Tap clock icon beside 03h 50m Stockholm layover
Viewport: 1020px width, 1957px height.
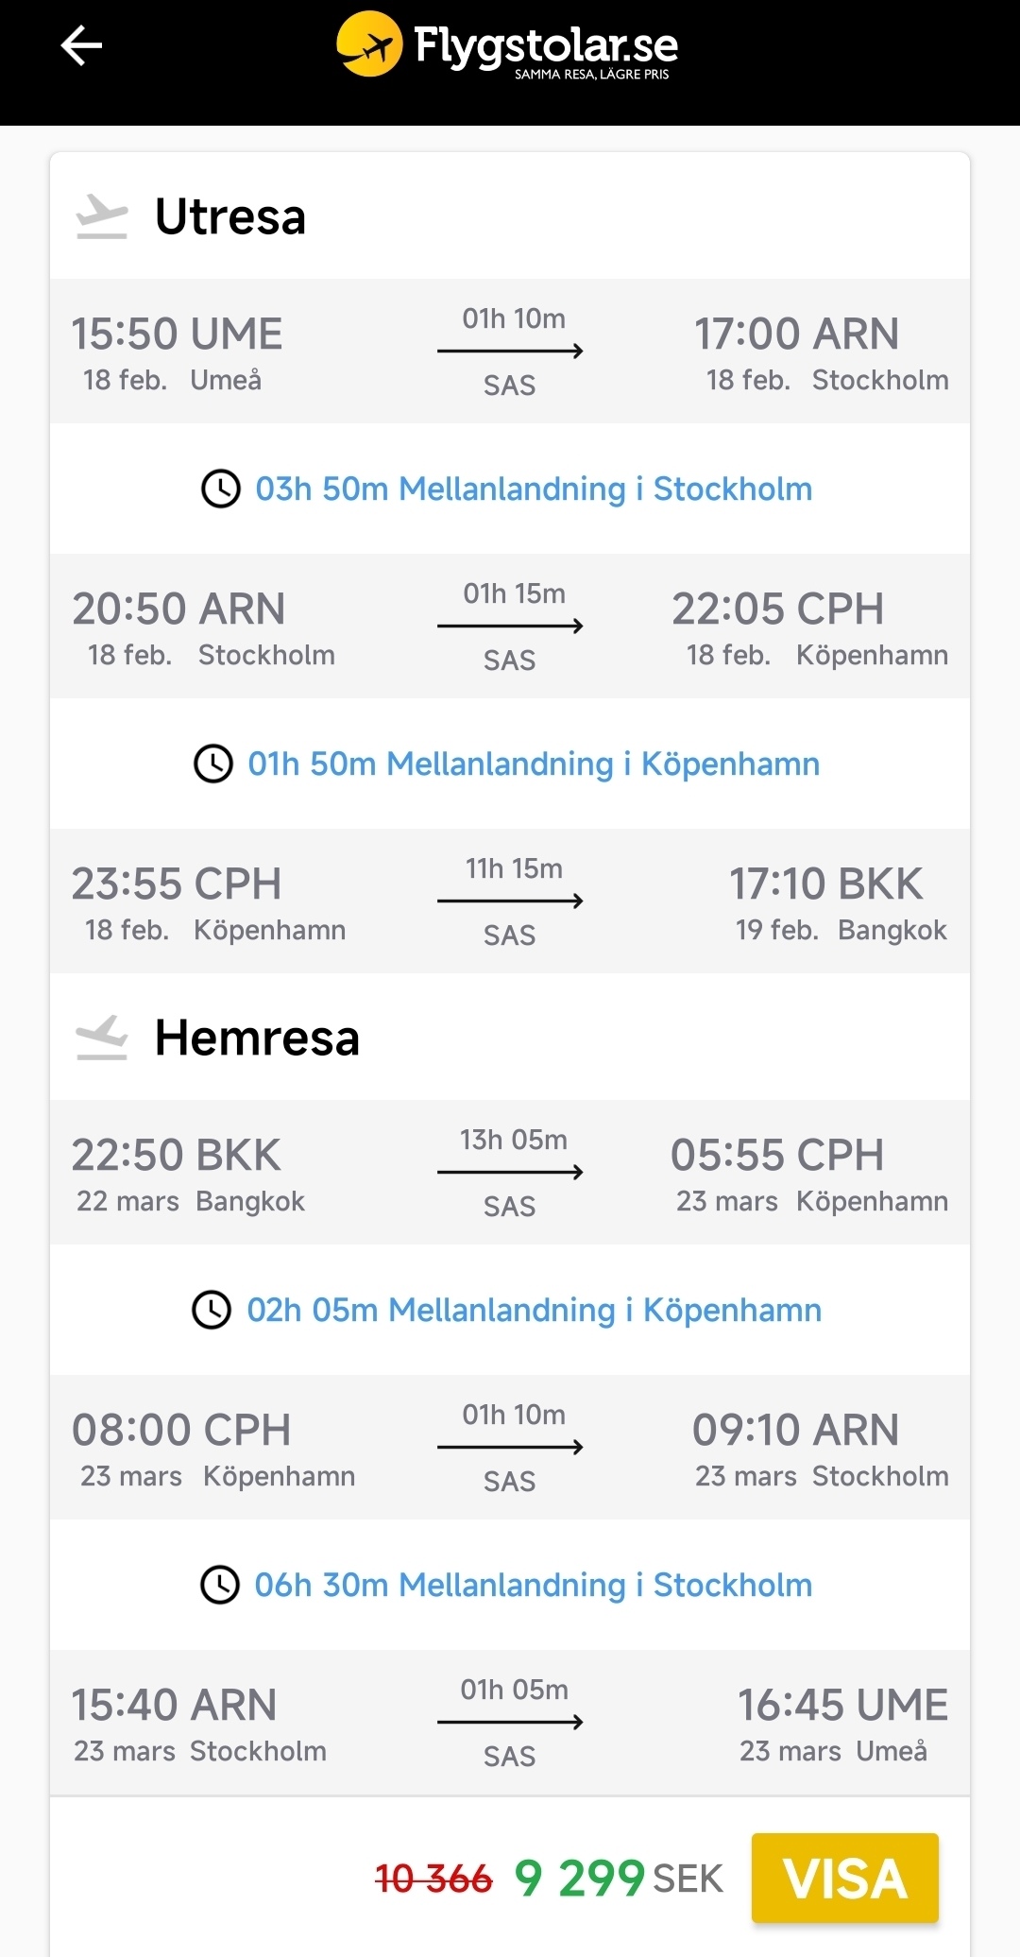point(221,489)
